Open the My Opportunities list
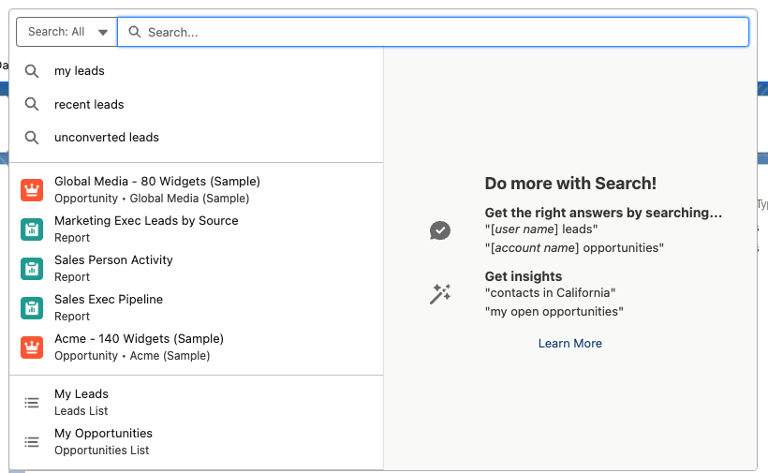The height and width of the screenshot is (473, 768). click(x=103, y=434)
